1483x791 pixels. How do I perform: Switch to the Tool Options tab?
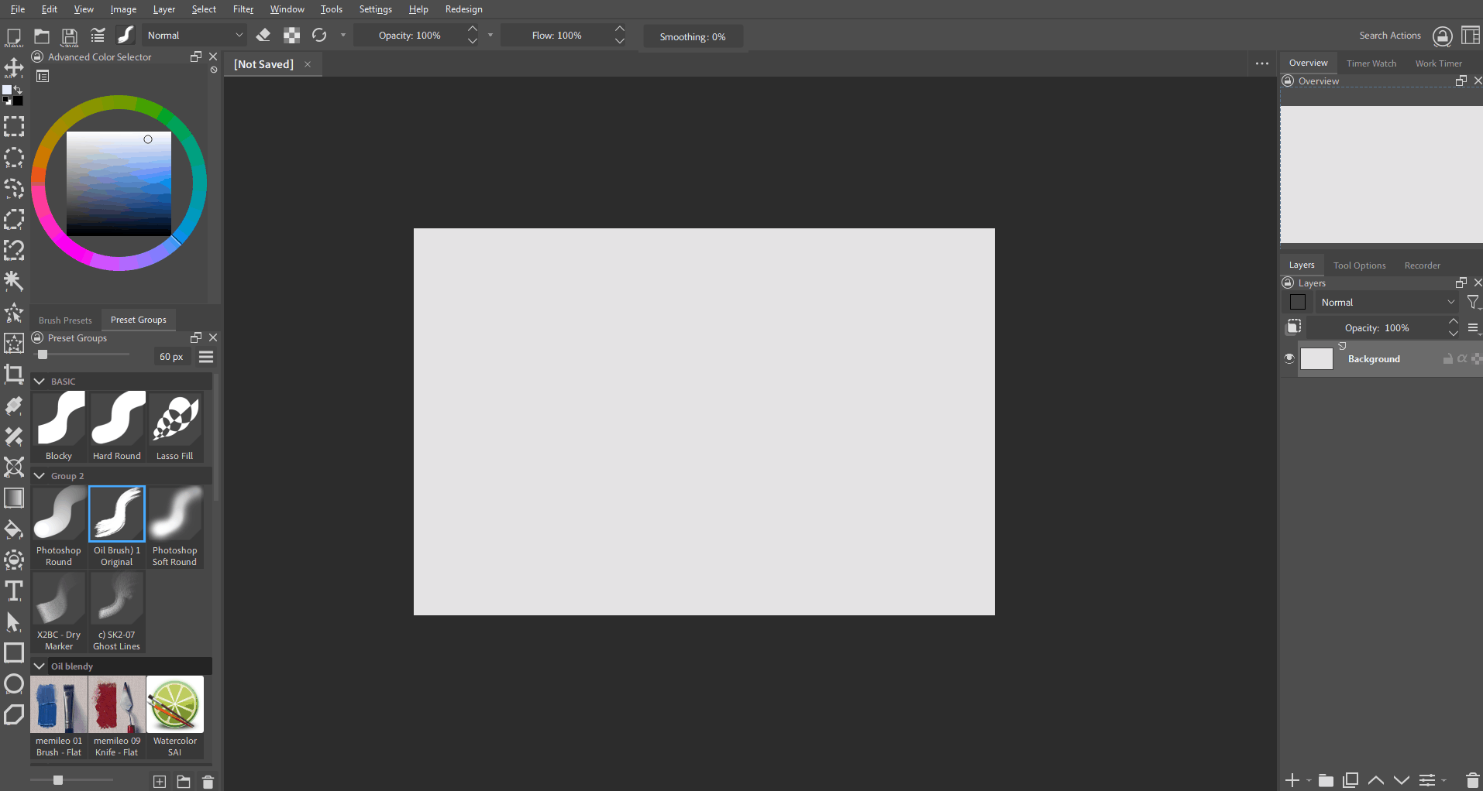1359,265
